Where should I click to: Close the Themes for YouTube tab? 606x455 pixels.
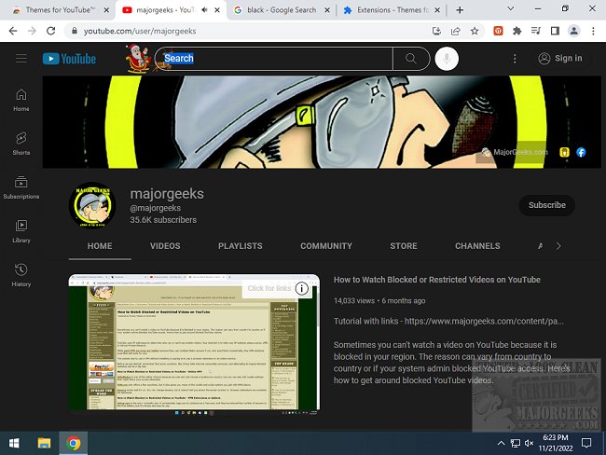point(106,10)
